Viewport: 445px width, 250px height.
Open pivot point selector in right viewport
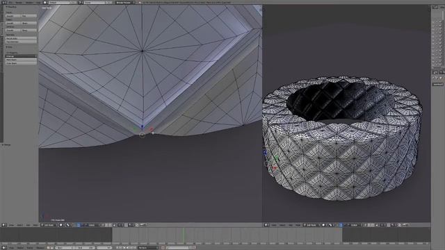[331, 225]
